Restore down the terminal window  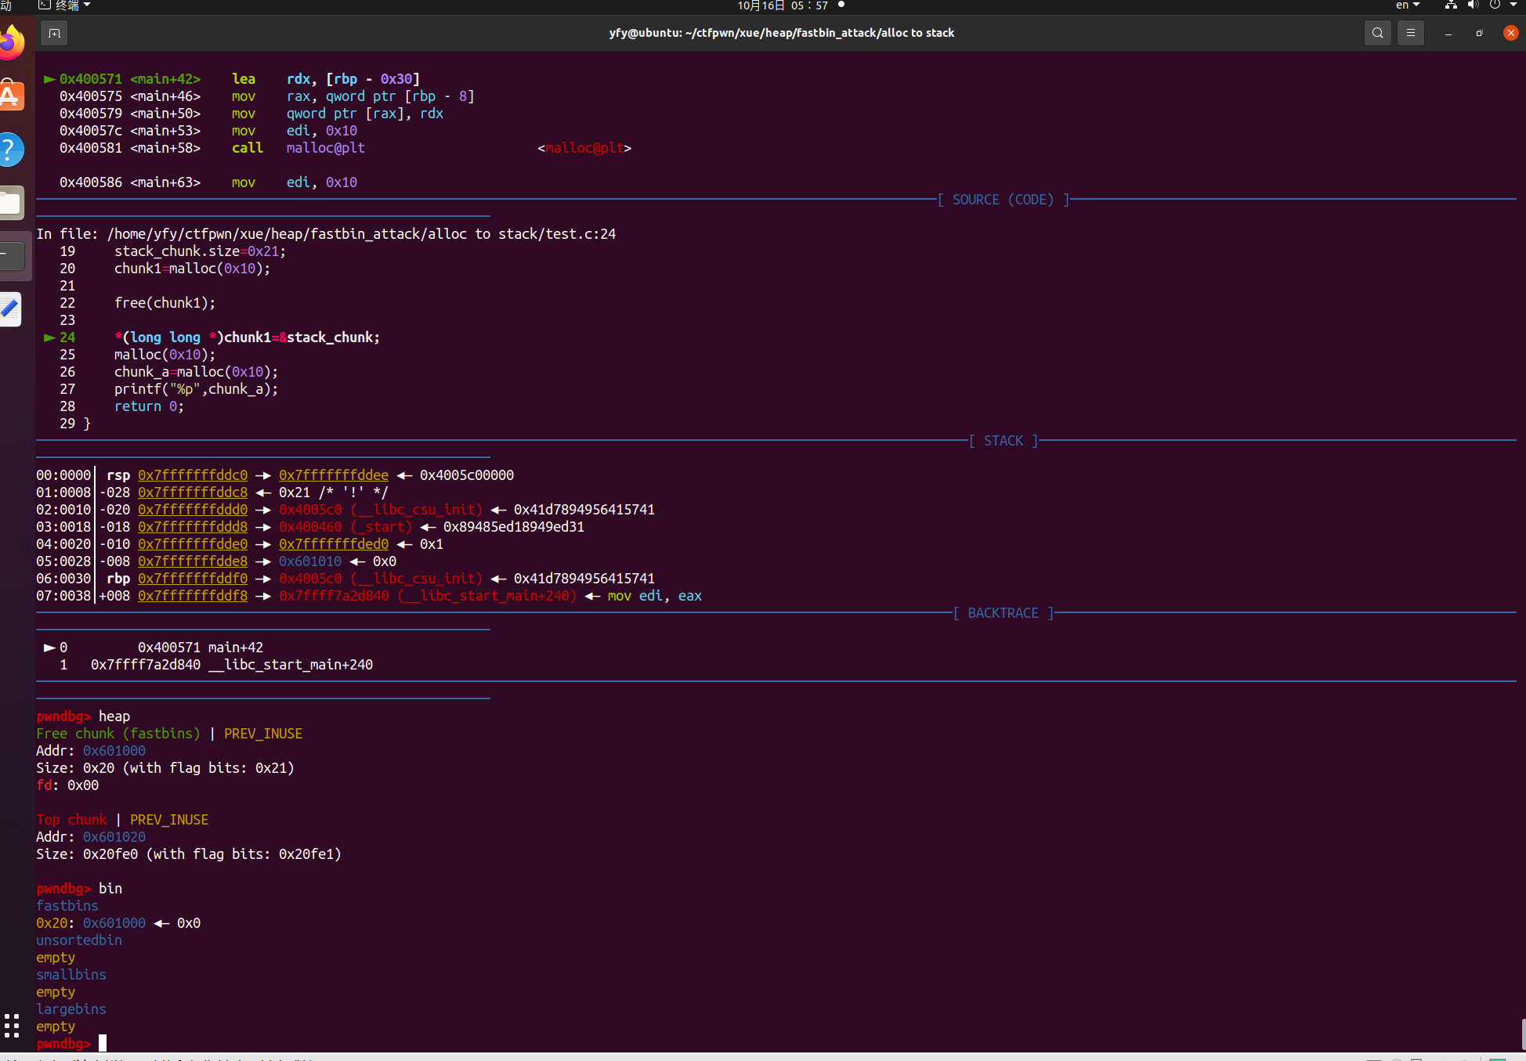[x=1479, y=33]
